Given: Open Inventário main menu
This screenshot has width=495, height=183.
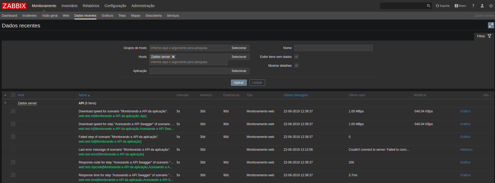Looking at the screenshot, I should pyautogui.click(x=69, y=6).
